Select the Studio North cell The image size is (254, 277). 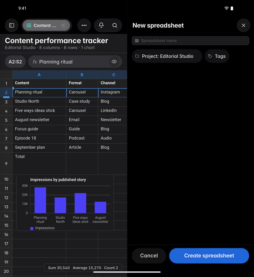[x=39, y=101]
